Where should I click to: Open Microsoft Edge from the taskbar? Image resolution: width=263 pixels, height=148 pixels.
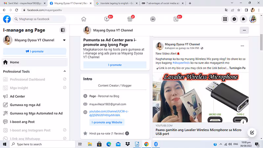pyautogui.click(x=109, y=144)
